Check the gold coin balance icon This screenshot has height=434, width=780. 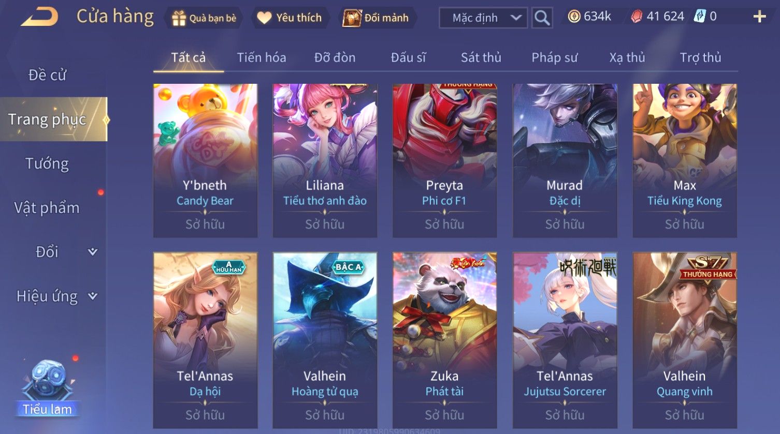574,17
